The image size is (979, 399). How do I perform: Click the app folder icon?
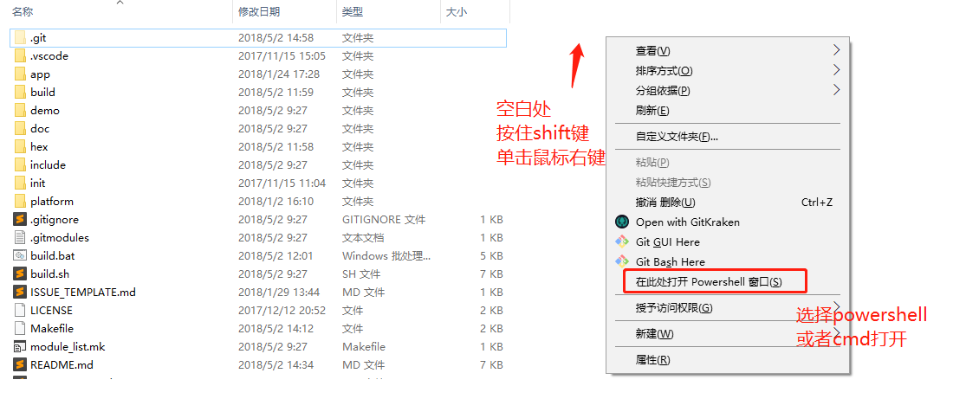[x=19, y=74]
